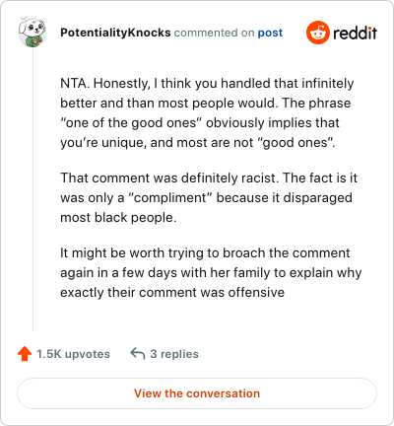The height and width of the screenshot is (426, 394).
Task: Click the paragraph beginning "NTA. Honestly"
Action: (x=207, y=112)
